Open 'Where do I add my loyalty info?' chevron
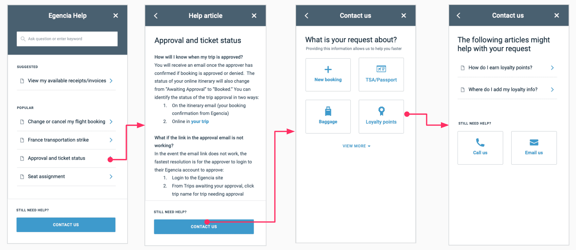The image size is (576, 250). pyautogui.click(x=552, y=90)
